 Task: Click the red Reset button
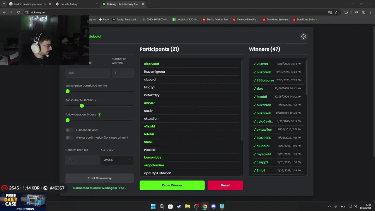(225, 185)
